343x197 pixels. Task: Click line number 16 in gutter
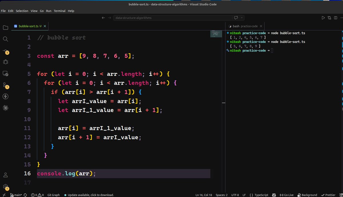point(27,174)
